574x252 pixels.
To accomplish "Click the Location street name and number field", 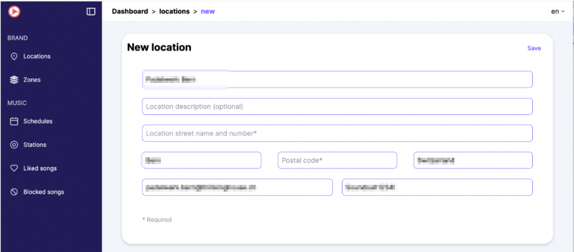I will [x=337, y=133].
